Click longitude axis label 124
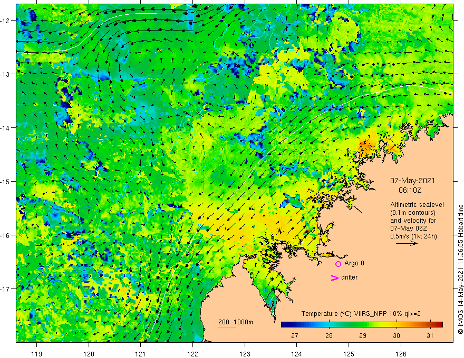The image size is (464, 358). 296,354
